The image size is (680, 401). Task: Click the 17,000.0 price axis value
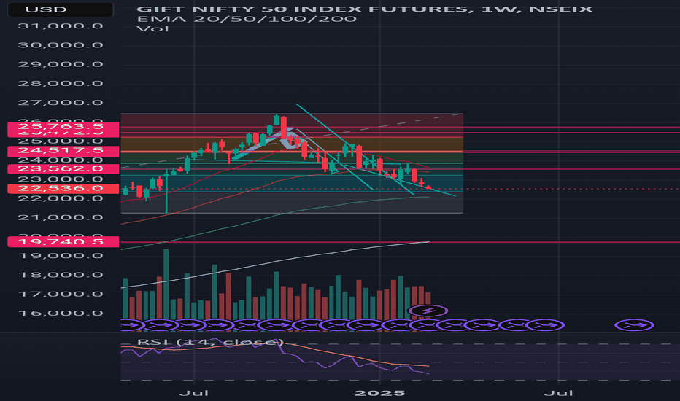pos(61,294)
